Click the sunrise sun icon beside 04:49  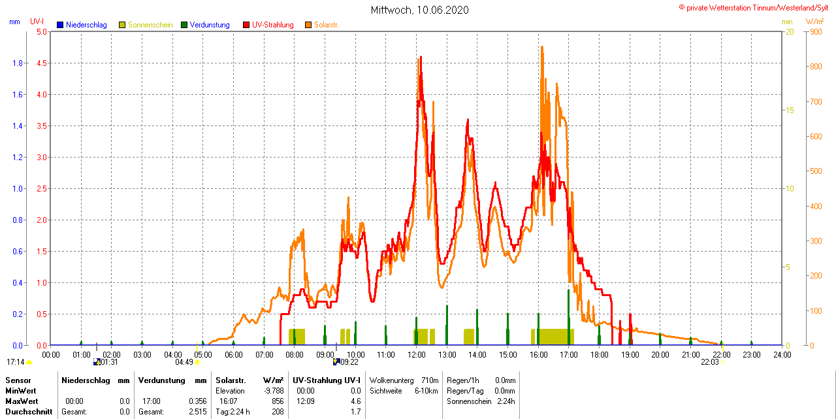(x=198, y=362)
